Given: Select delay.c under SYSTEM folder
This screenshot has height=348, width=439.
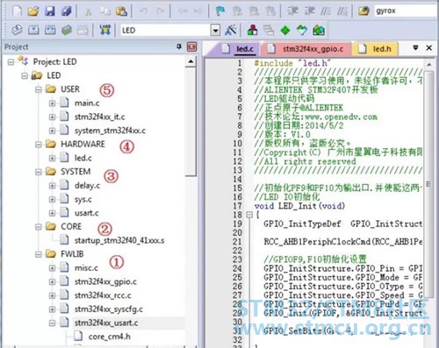Looking at the screenshot, I should pos(87,186).
